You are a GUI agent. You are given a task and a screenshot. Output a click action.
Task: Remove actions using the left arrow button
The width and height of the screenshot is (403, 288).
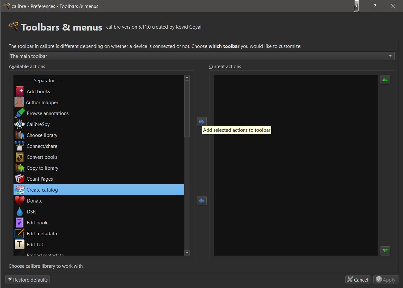(202, 201)
